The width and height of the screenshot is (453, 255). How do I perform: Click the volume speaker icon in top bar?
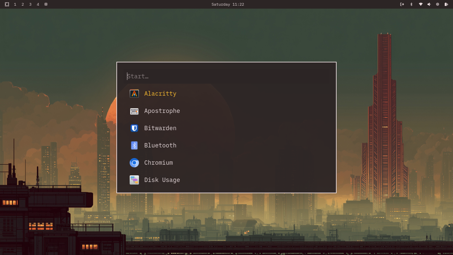(x=429, y=4)
